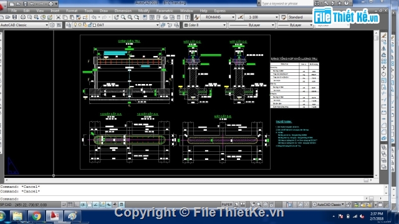Activate the Zoom Realtime magnifier icon

(x=123, y=17)
